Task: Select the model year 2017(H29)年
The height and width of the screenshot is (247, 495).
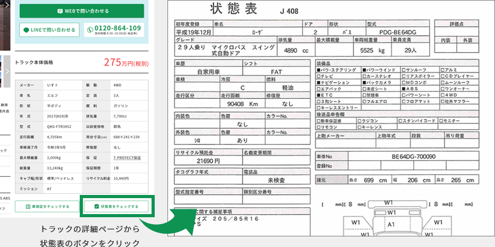Action: [57, 116]
